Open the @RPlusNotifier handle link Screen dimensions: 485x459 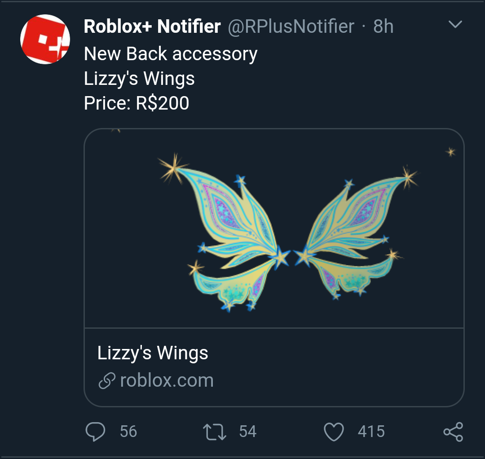tap(291, 27)
